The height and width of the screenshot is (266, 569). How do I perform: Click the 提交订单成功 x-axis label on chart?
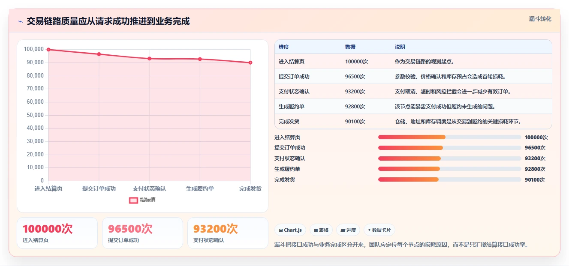99,188
